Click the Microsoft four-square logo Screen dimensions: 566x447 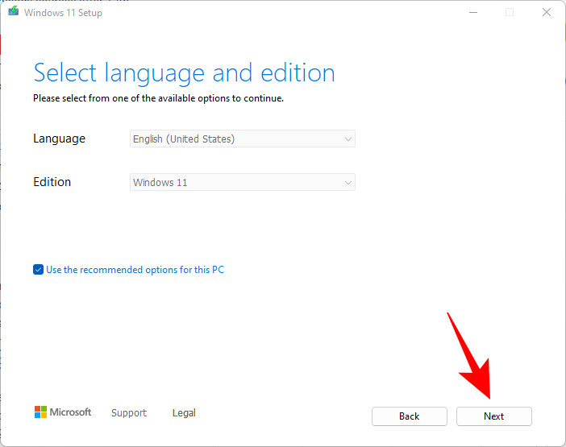[41, 412]
